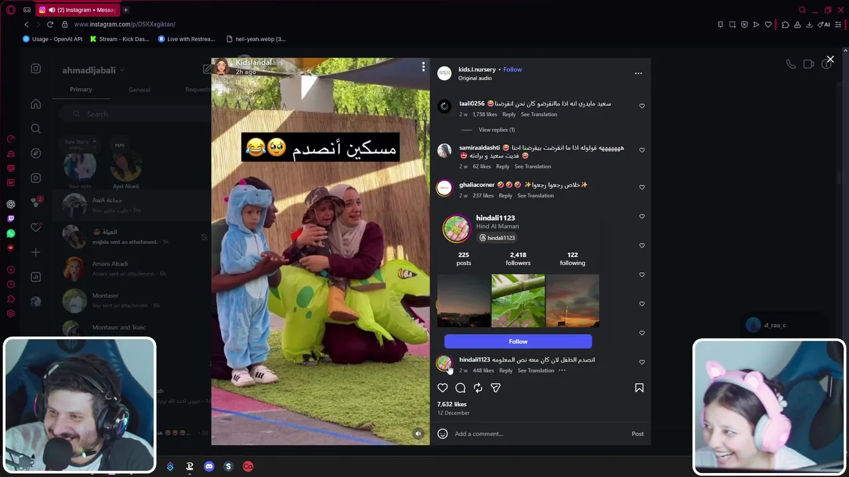This screenshot has height=477, width=849.
Task: Open hindali1123 Threads badge in hover card
Action: (x=497, y=238)
